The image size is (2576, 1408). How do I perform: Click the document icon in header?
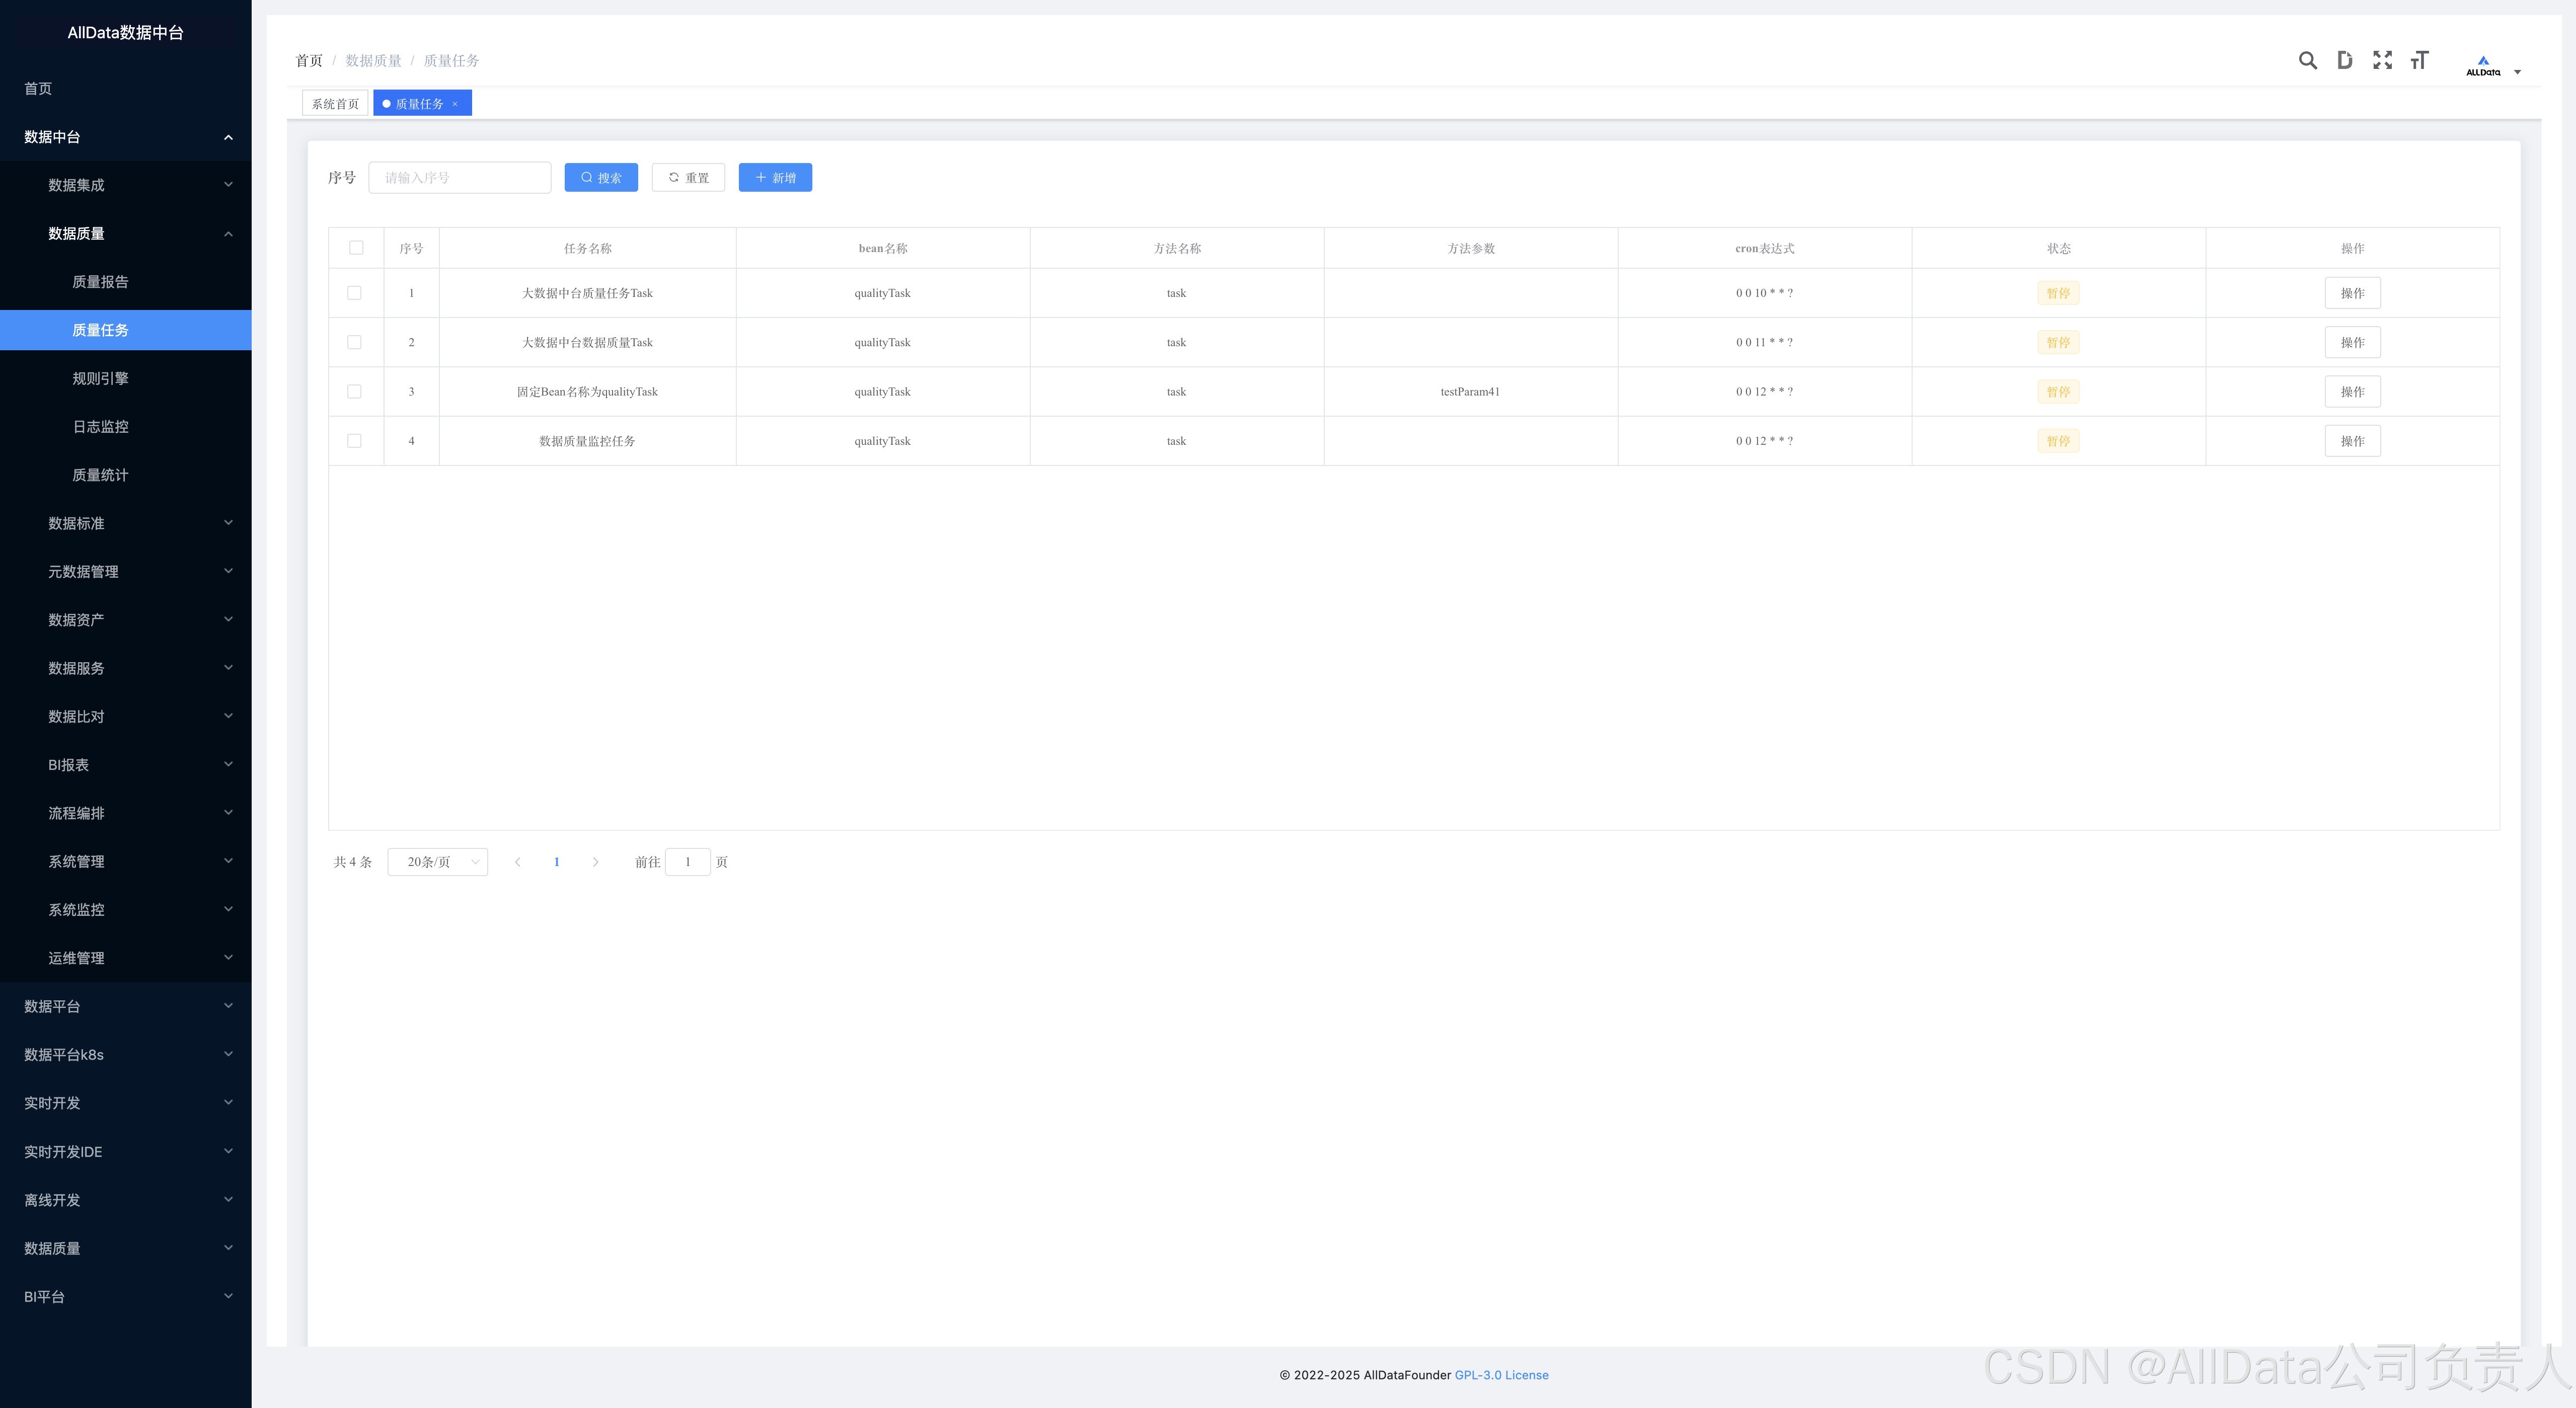pos(2344,61)
